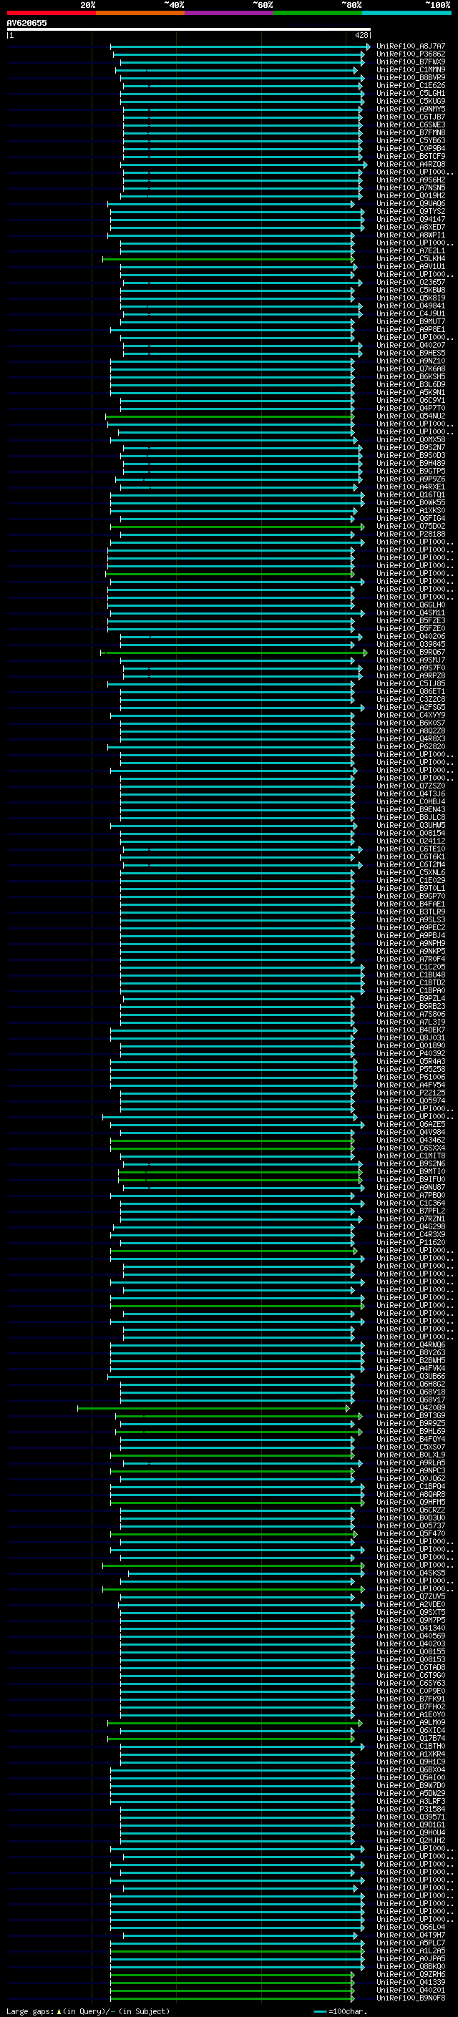Select hit label UniRef100_Q39571
This screenshot has width=458, height=2017.
point(411,1818)
